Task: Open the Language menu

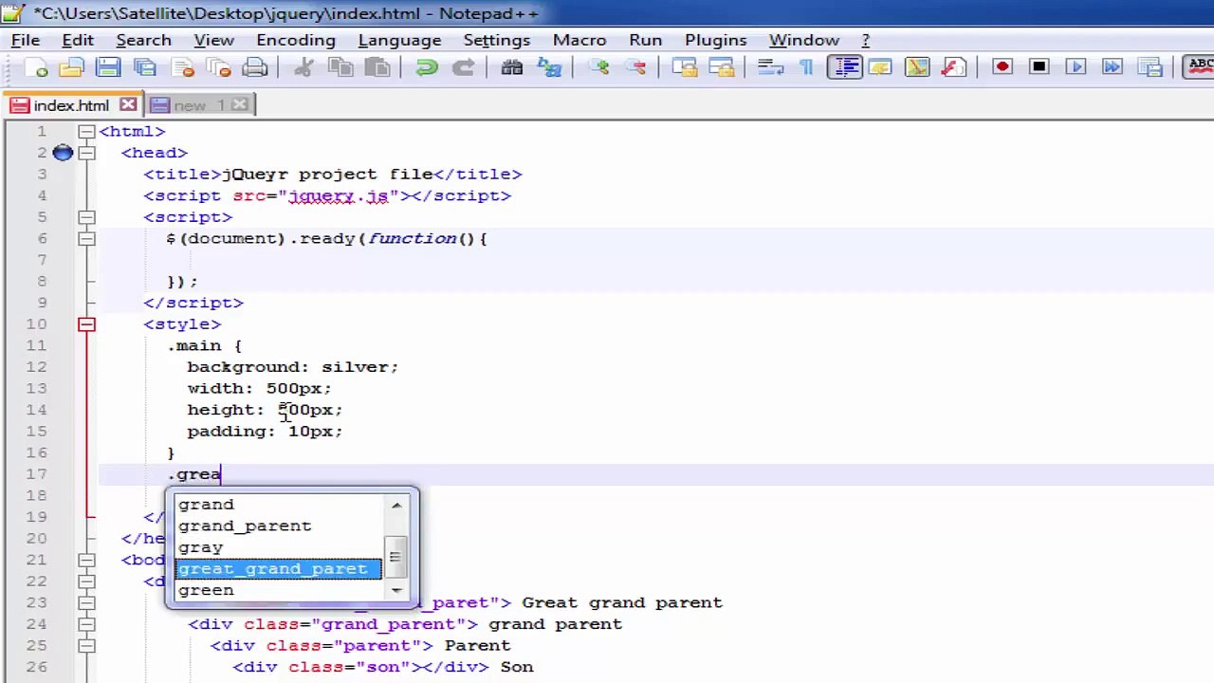Action: (x=399, y=40)
